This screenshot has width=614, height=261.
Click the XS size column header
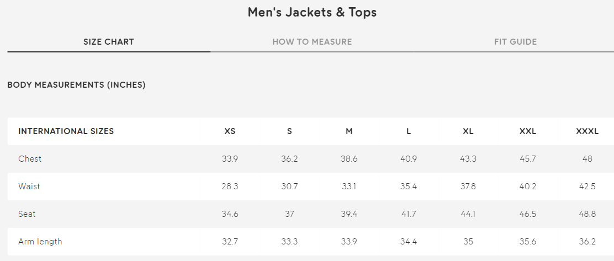[x=230, y=131]
